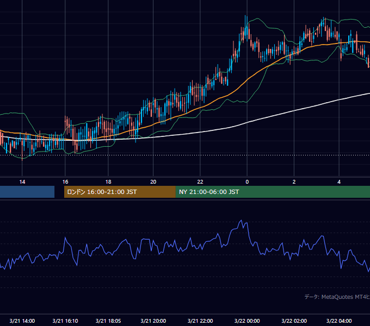The height and width of the screenshot is (326, 370).
Task: Click the 3/21 14:00 time label
Action: click(22, 321)
